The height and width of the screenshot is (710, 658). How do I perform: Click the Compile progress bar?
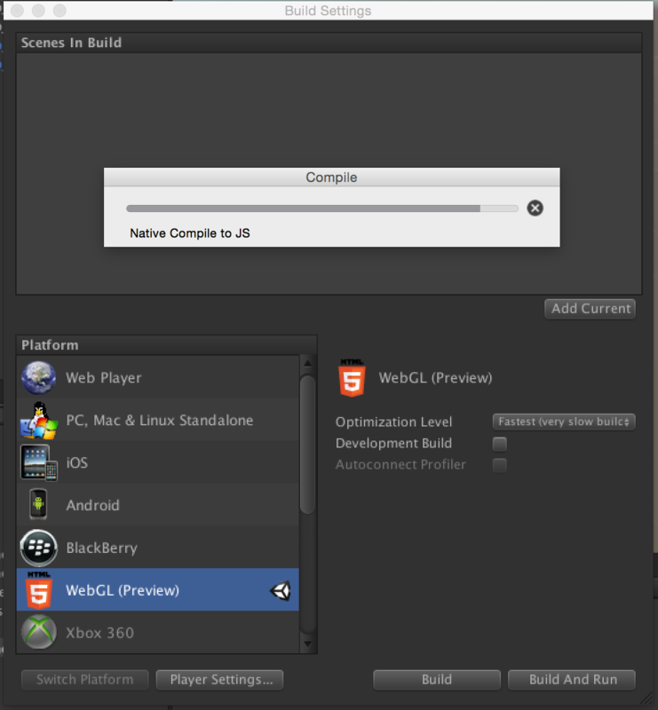click(x=322, y=209)
